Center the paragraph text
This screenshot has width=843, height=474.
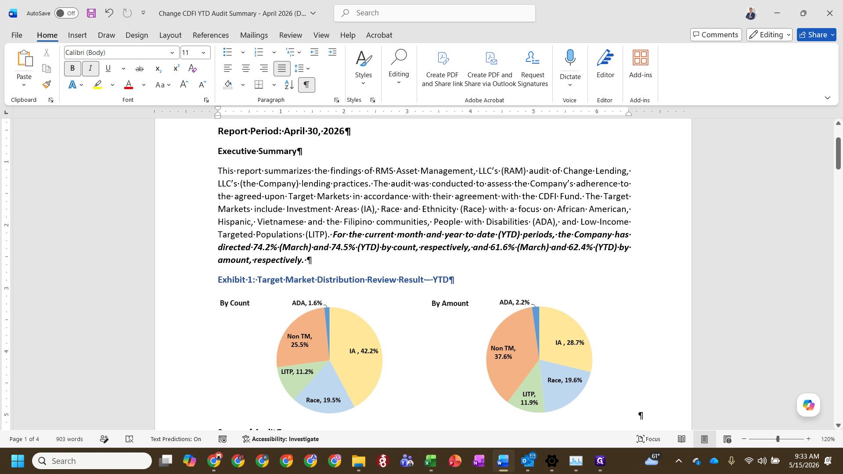[x=245, y=68]
